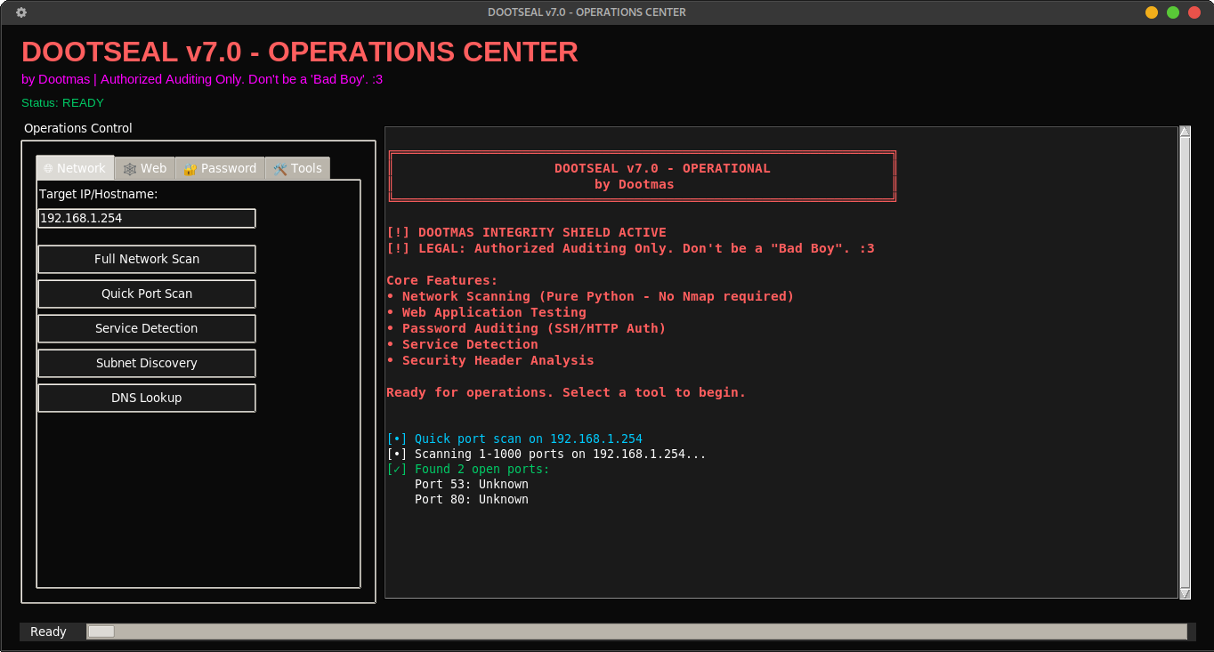
Task: Click the globe icon on the Network tab
Action: (x=49, y=168)
